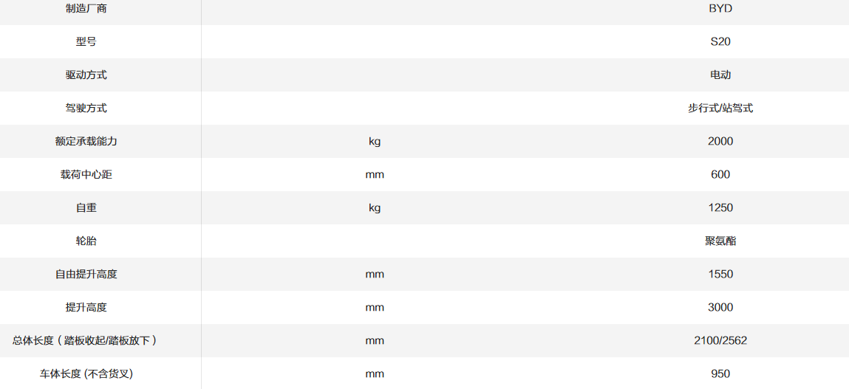Click the 制造厂商 row label

[x=86, y=9]
